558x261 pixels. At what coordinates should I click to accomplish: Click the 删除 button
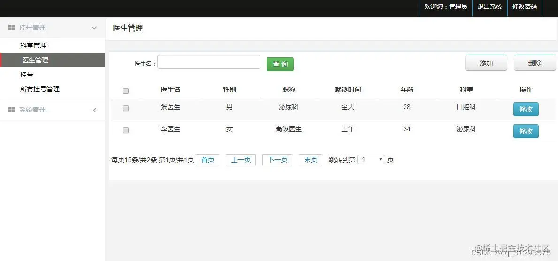(535, 63)
